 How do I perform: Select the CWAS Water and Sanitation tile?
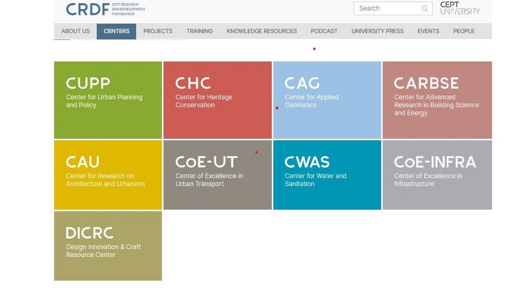pos(327,174)
